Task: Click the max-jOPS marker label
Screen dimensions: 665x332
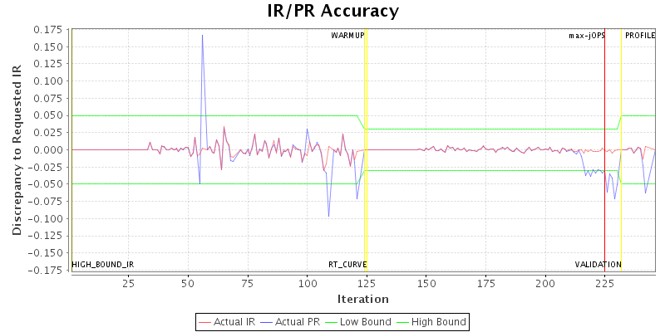Action: pos(586,36)
